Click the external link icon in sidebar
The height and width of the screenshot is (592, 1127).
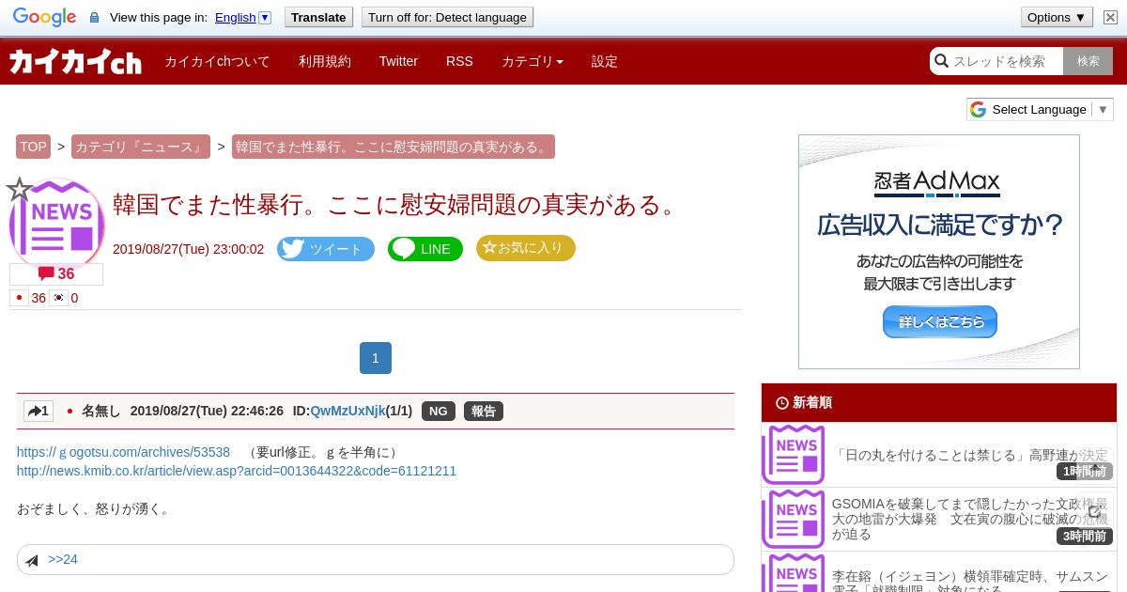pyautogui.click(x=1094, y=511)
